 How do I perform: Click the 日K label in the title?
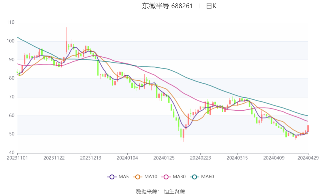click(211, 6)
